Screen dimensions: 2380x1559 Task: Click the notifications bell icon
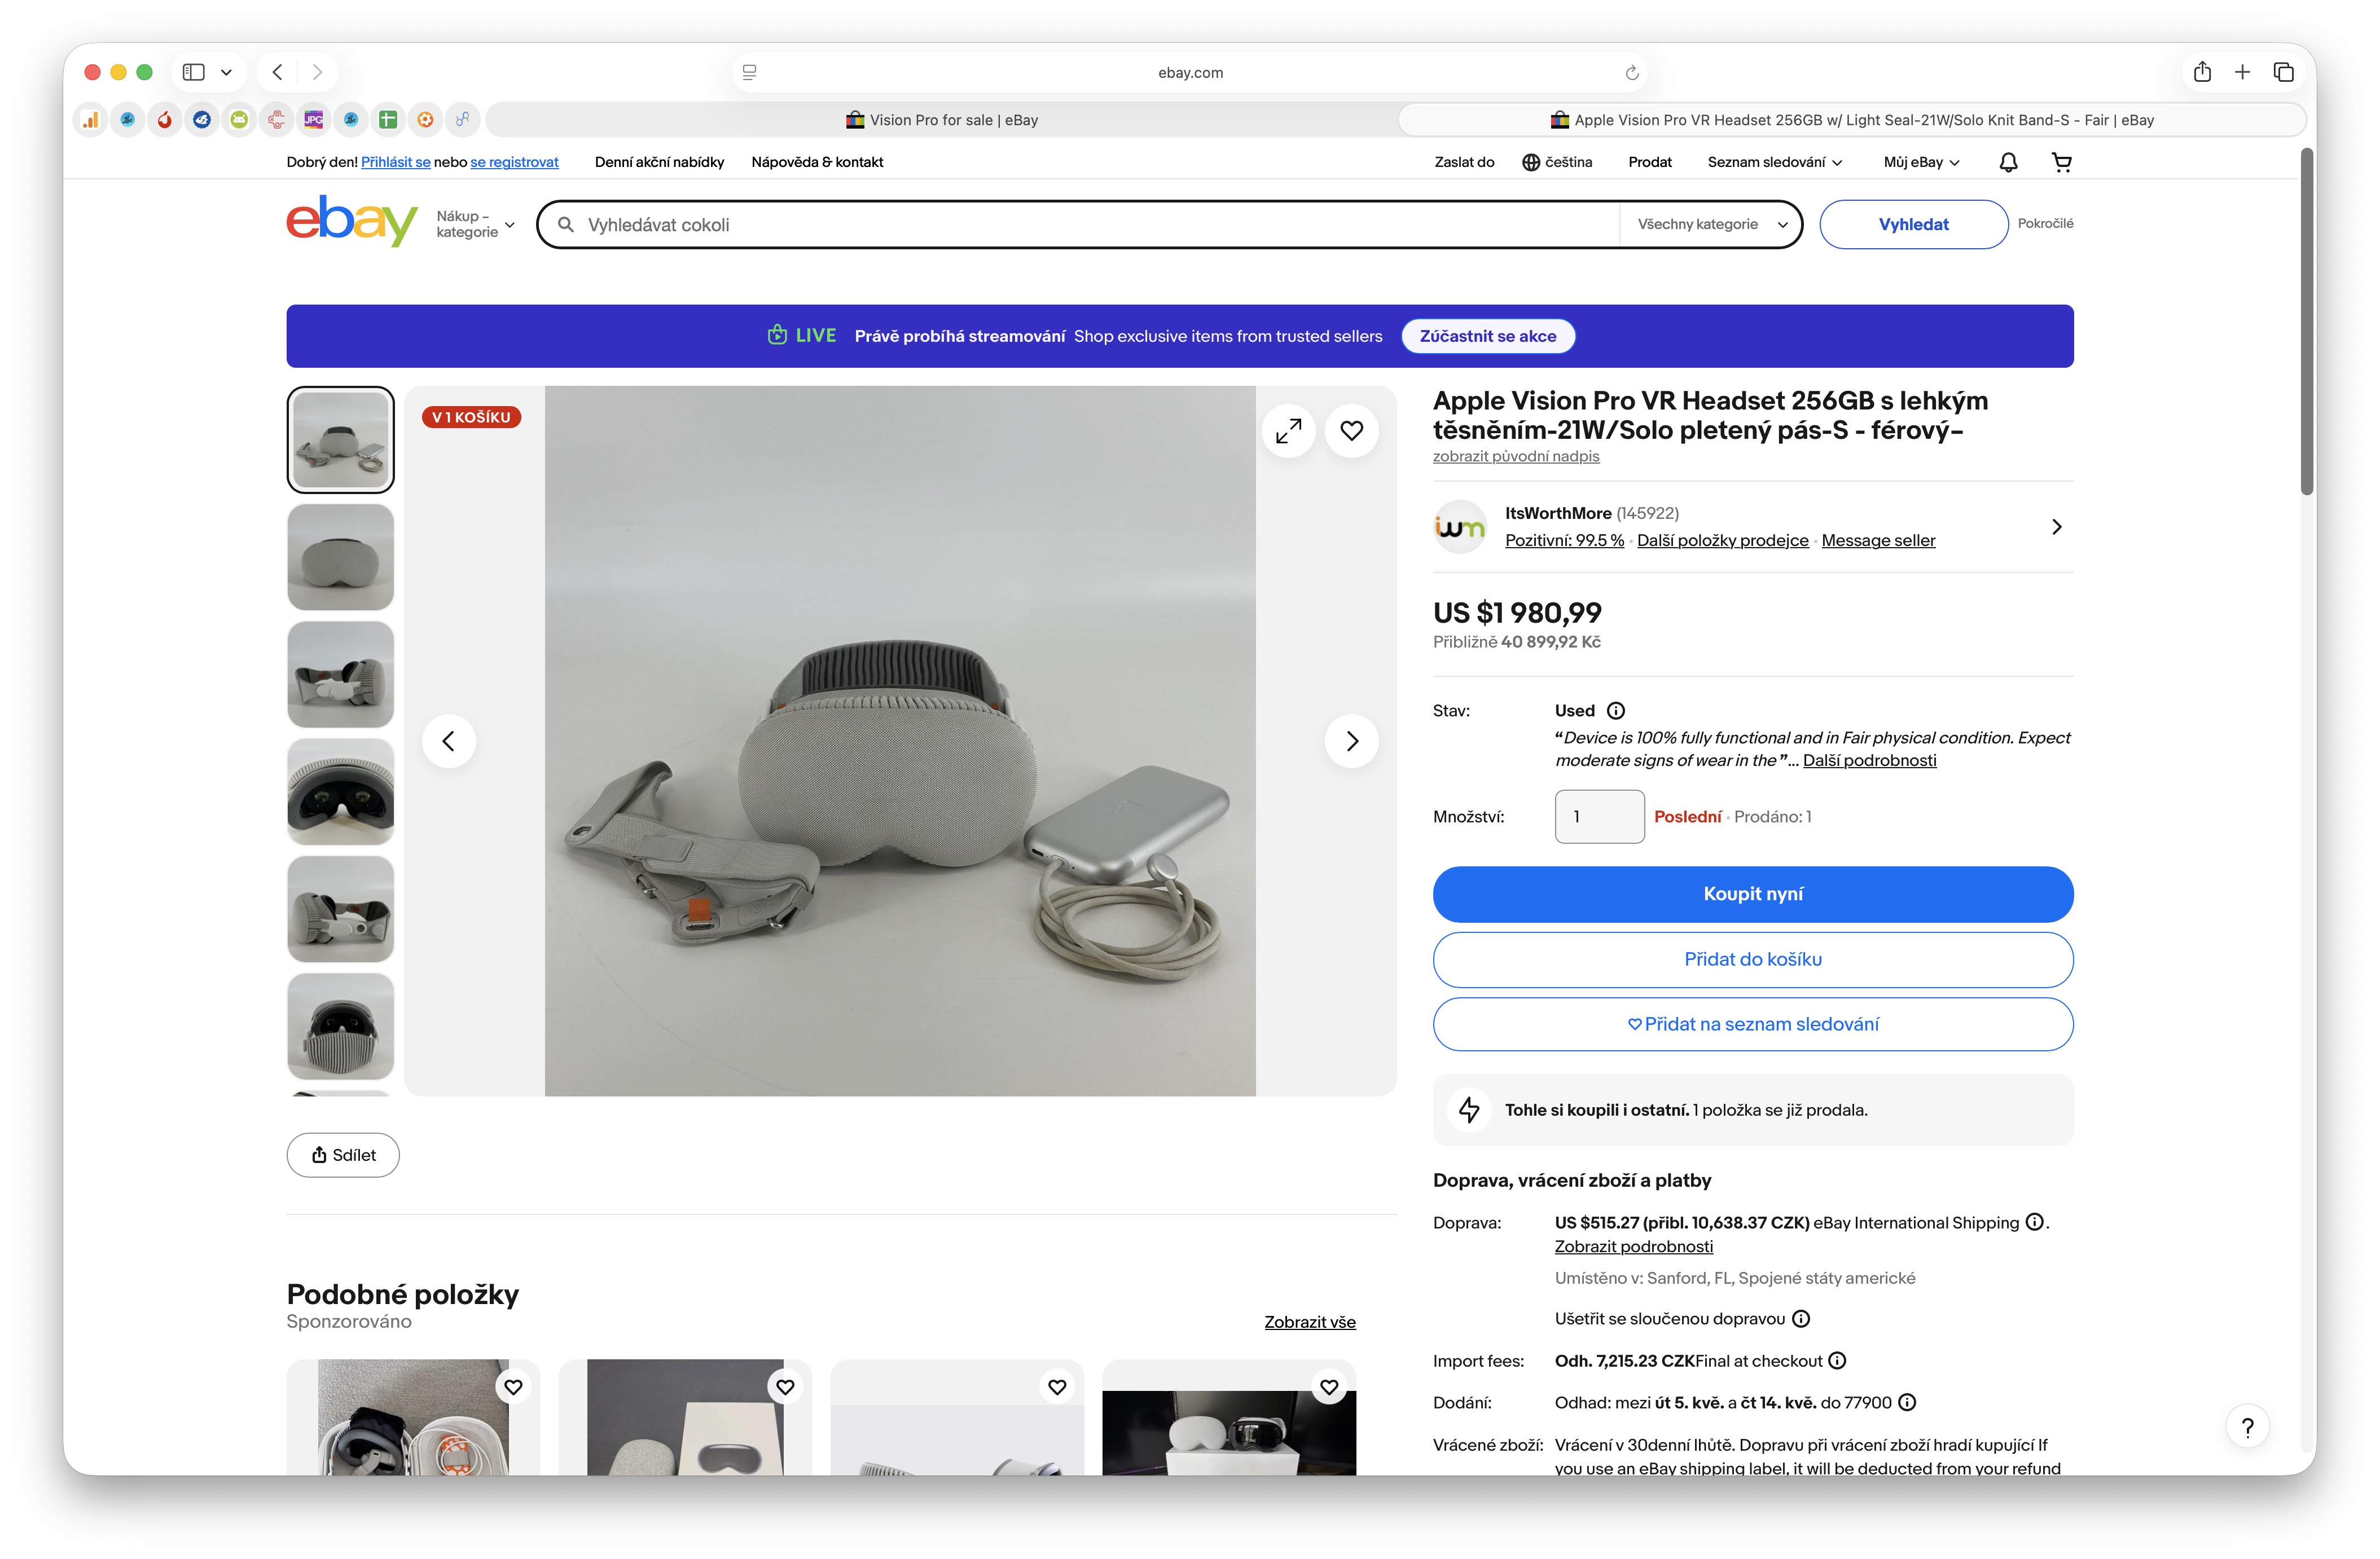(x=2008, y=162)
